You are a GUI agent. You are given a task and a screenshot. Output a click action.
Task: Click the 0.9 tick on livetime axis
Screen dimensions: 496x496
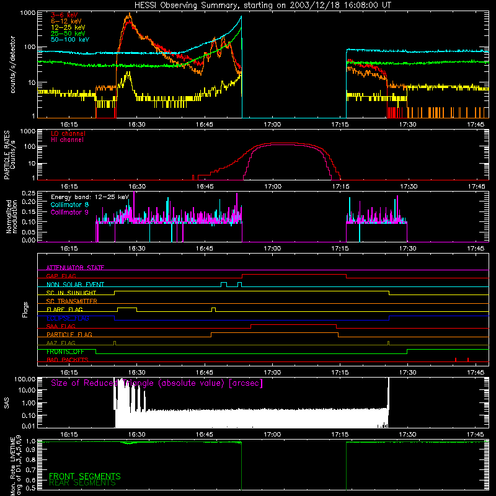[30, 450]
